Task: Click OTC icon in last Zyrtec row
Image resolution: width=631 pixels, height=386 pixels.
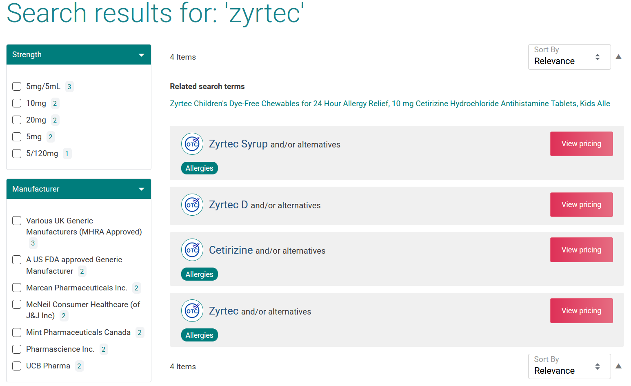Action: coord(192,311)
